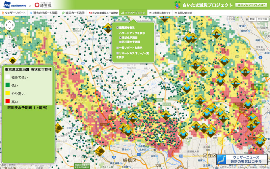
Task: Toggle 避難所を表示 checkbox
Action: pos(117,28)
